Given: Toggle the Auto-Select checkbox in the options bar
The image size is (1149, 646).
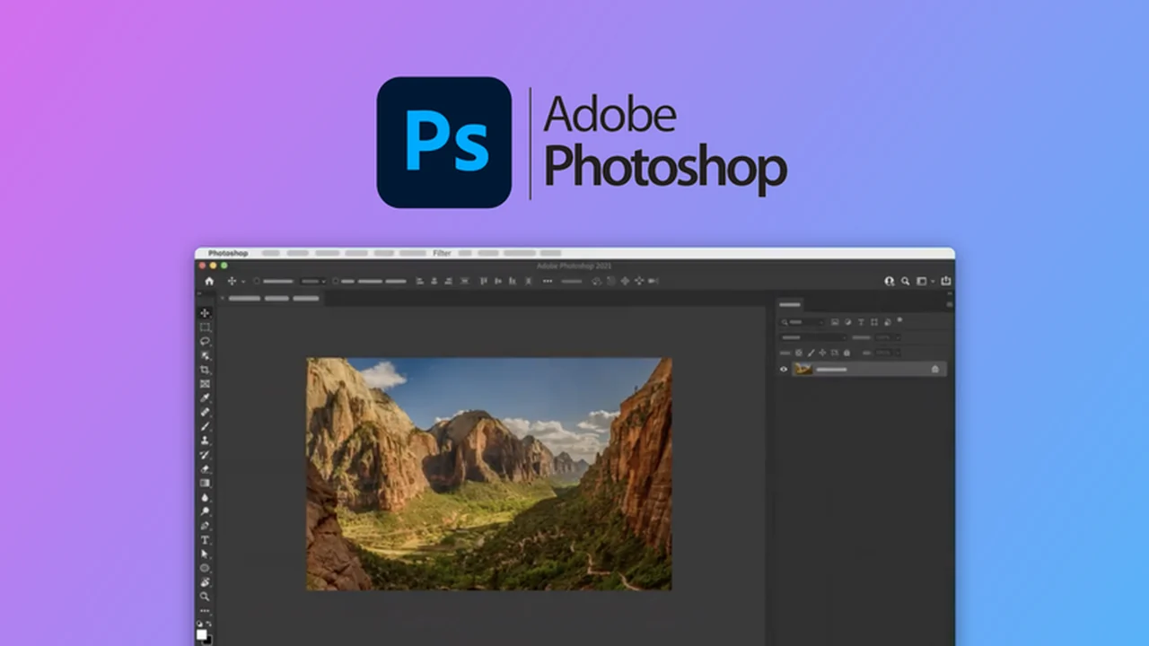Looking at the screenshot, I should [x=256, y=281].
